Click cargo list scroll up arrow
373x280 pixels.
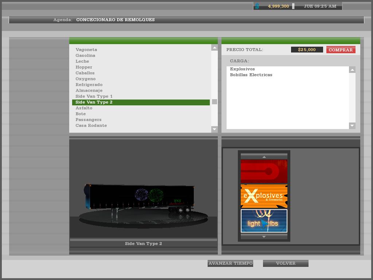tap(352, 70)
